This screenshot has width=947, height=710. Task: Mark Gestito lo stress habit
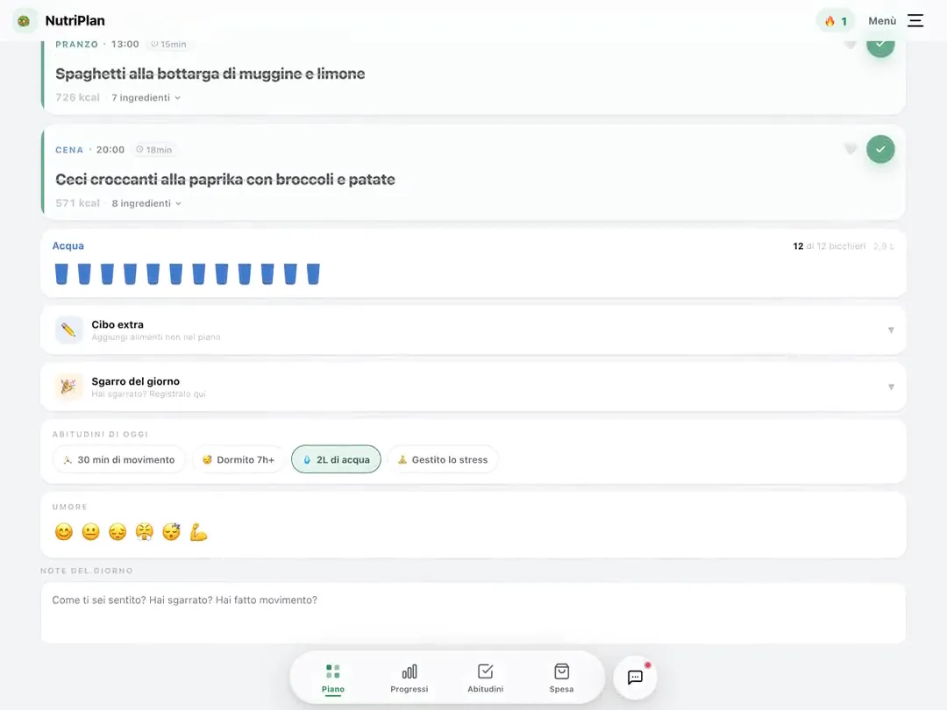coord(443,459)
